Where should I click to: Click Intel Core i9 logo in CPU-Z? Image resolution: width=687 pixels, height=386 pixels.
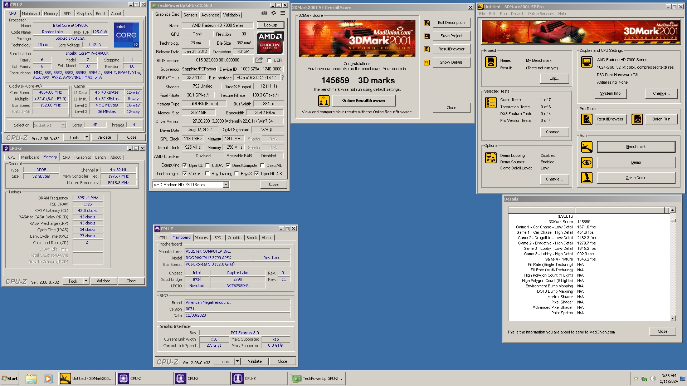126,35
